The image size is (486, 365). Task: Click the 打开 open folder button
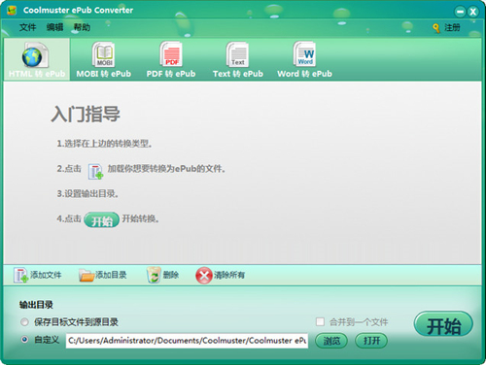[x=371, y=341]
